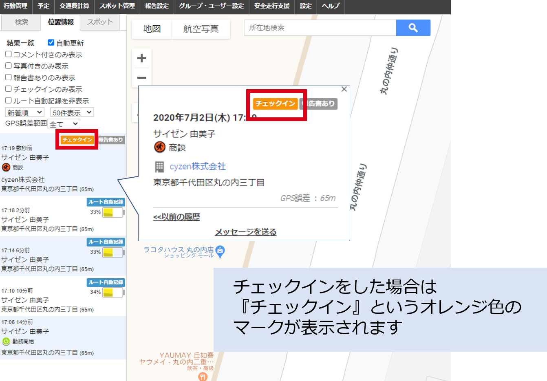Click the 結果一覧 heading
Image resolution: width=547 pixels, height=381 pixels.
(20, 43)
